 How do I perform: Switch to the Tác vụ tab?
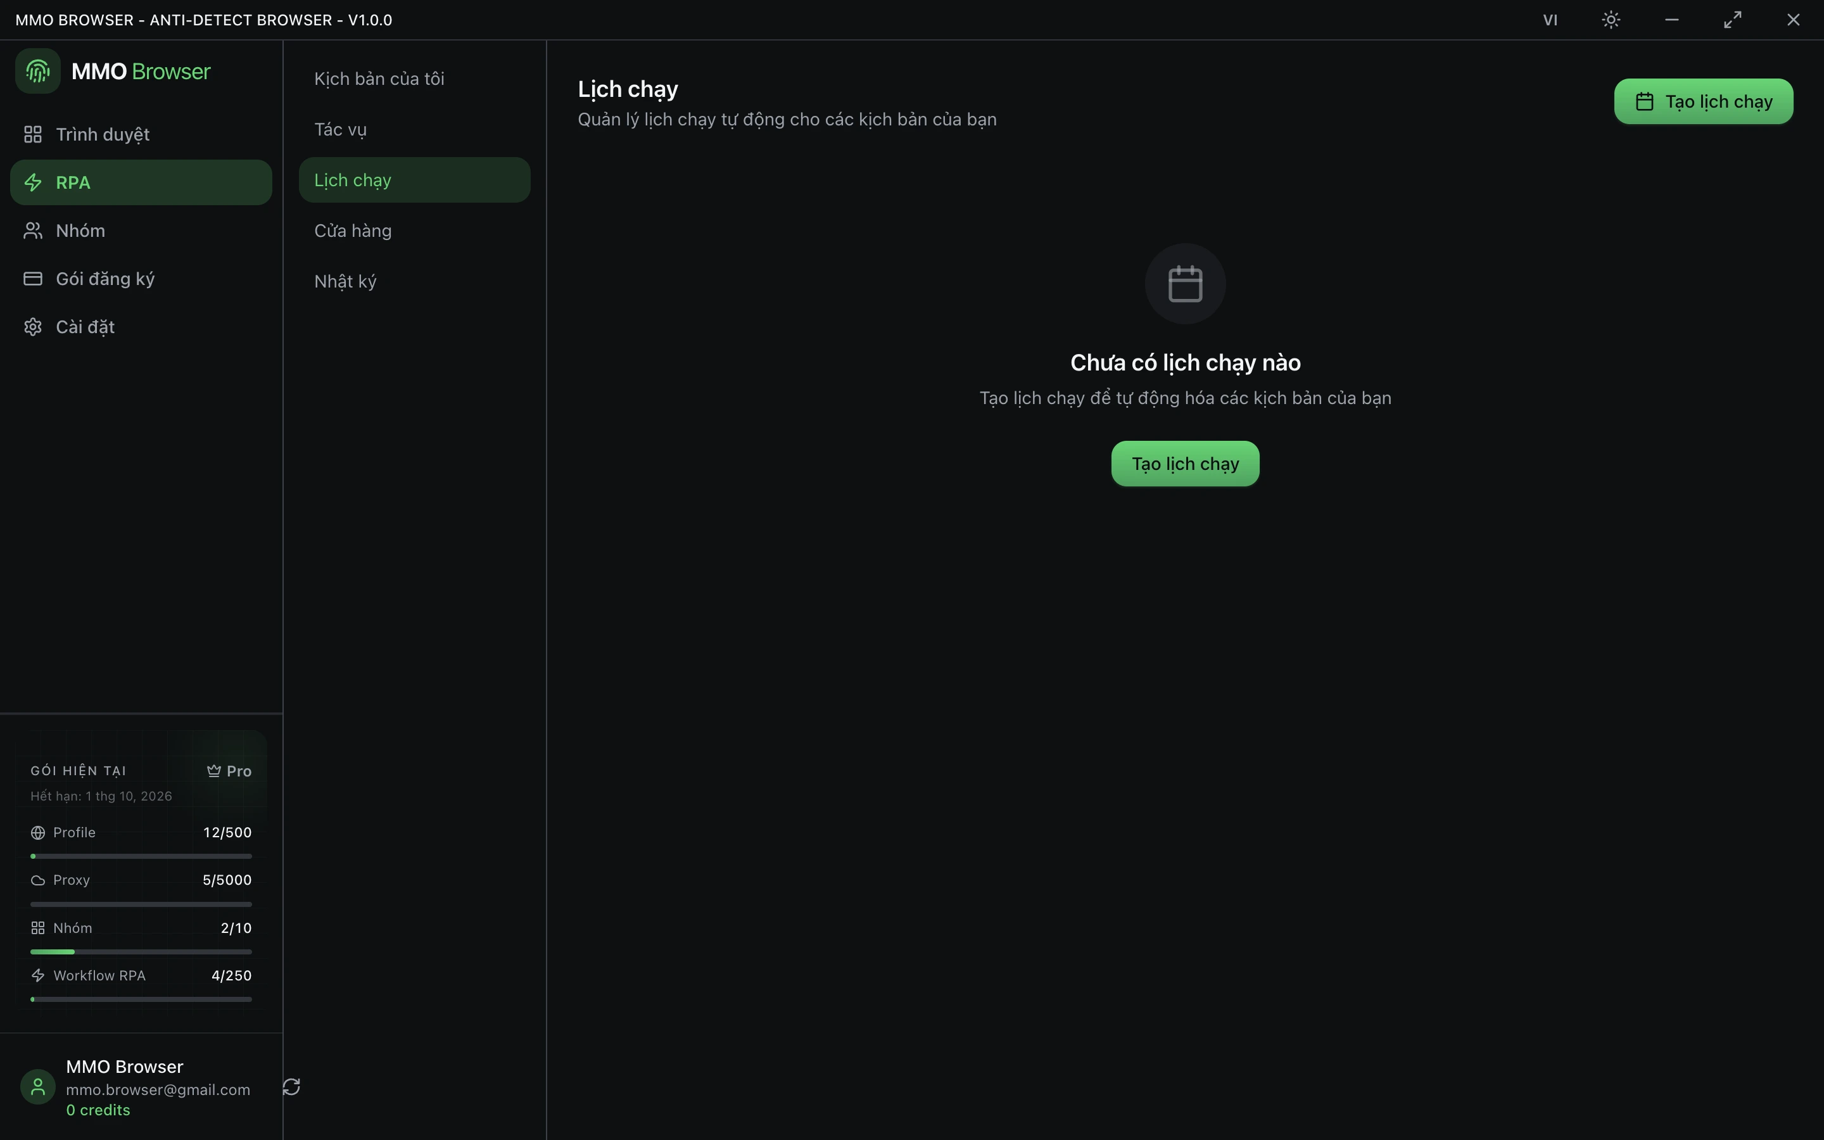point(415,129)
